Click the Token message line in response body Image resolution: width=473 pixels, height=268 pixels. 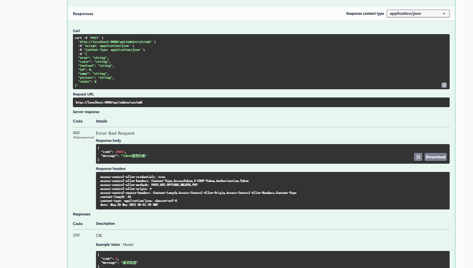click(124, 156)
